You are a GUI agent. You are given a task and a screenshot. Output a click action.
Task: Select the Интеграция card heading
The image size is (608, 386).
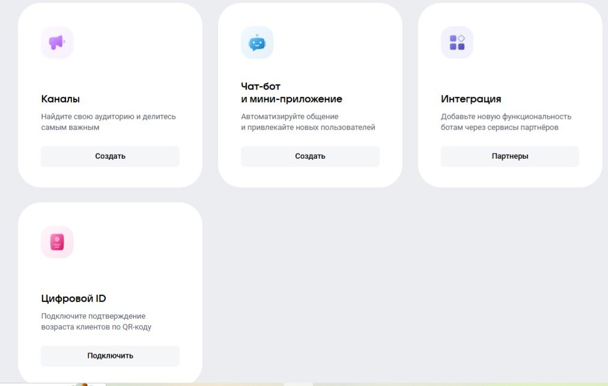click(471, 99)
